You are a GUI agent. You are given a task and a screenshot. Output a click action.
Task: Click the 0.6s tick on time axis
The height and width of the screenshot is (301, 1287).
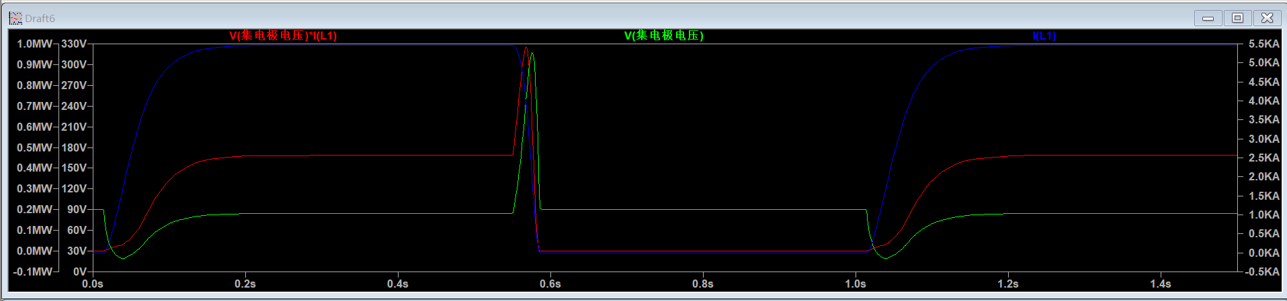click(x=550, y=284)
